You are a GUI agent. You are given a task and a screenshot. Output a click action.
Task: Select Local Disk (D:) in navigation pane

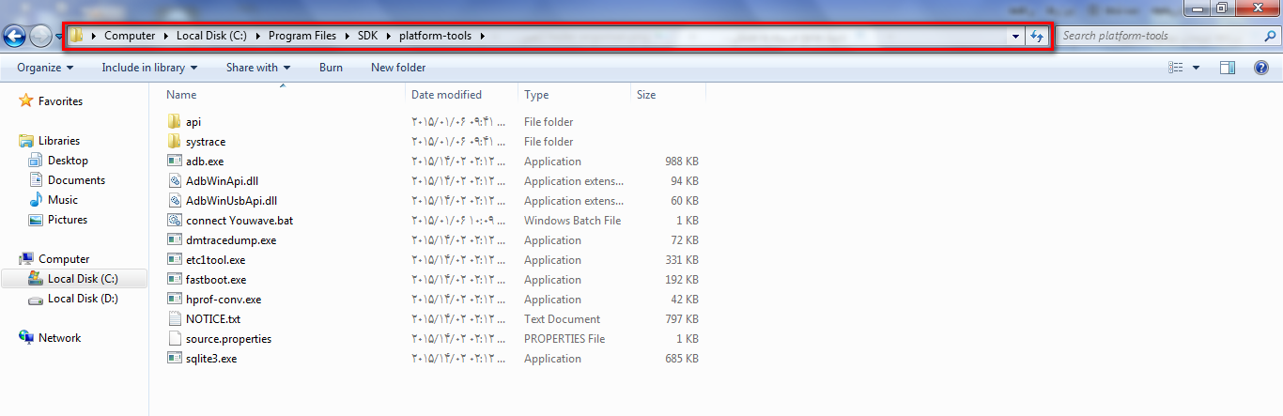85,299
